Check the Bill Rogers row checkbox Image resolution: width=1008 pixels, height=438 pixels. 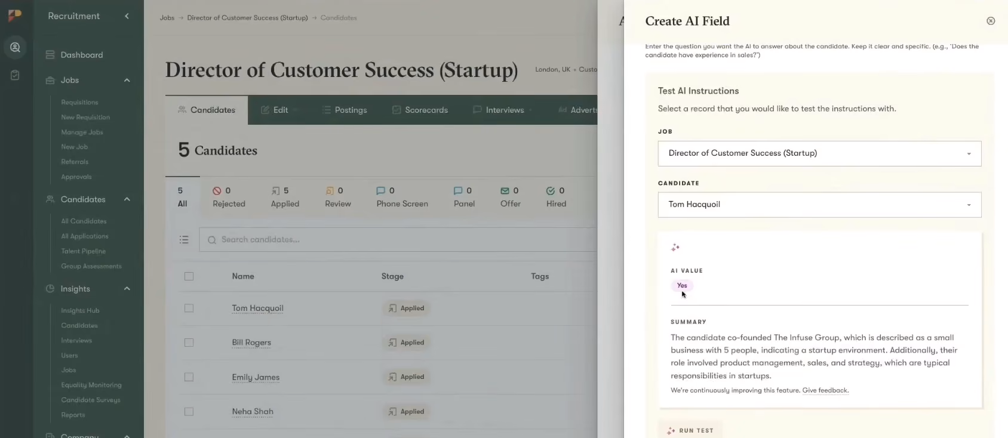[189, 343]
